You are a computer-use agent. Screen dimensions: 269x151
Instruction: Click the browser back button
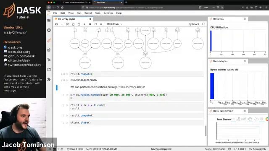49,8
